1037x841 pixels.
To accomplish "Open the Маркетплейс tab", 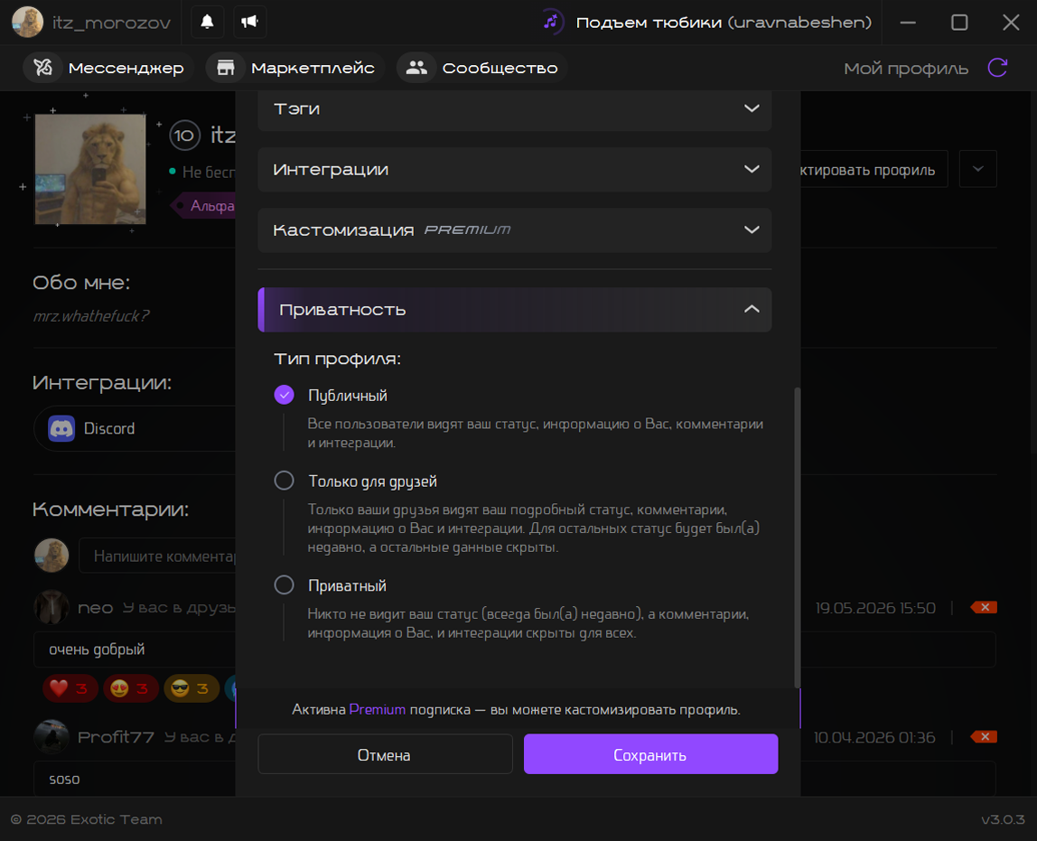I will point(295,68).
